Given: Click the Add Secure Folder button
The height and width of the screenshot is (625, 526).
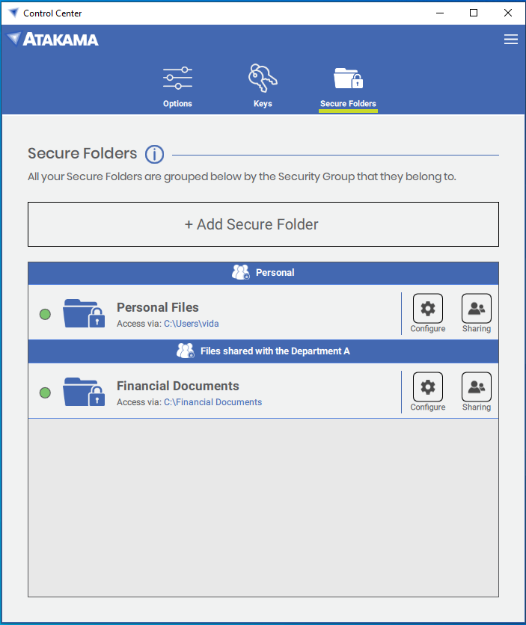Looking at the screenshot, I should 263,224.
